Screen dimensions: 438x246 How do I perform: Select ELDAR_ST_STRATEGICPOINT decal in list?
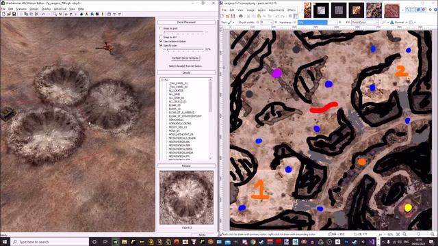click(185, 116)
